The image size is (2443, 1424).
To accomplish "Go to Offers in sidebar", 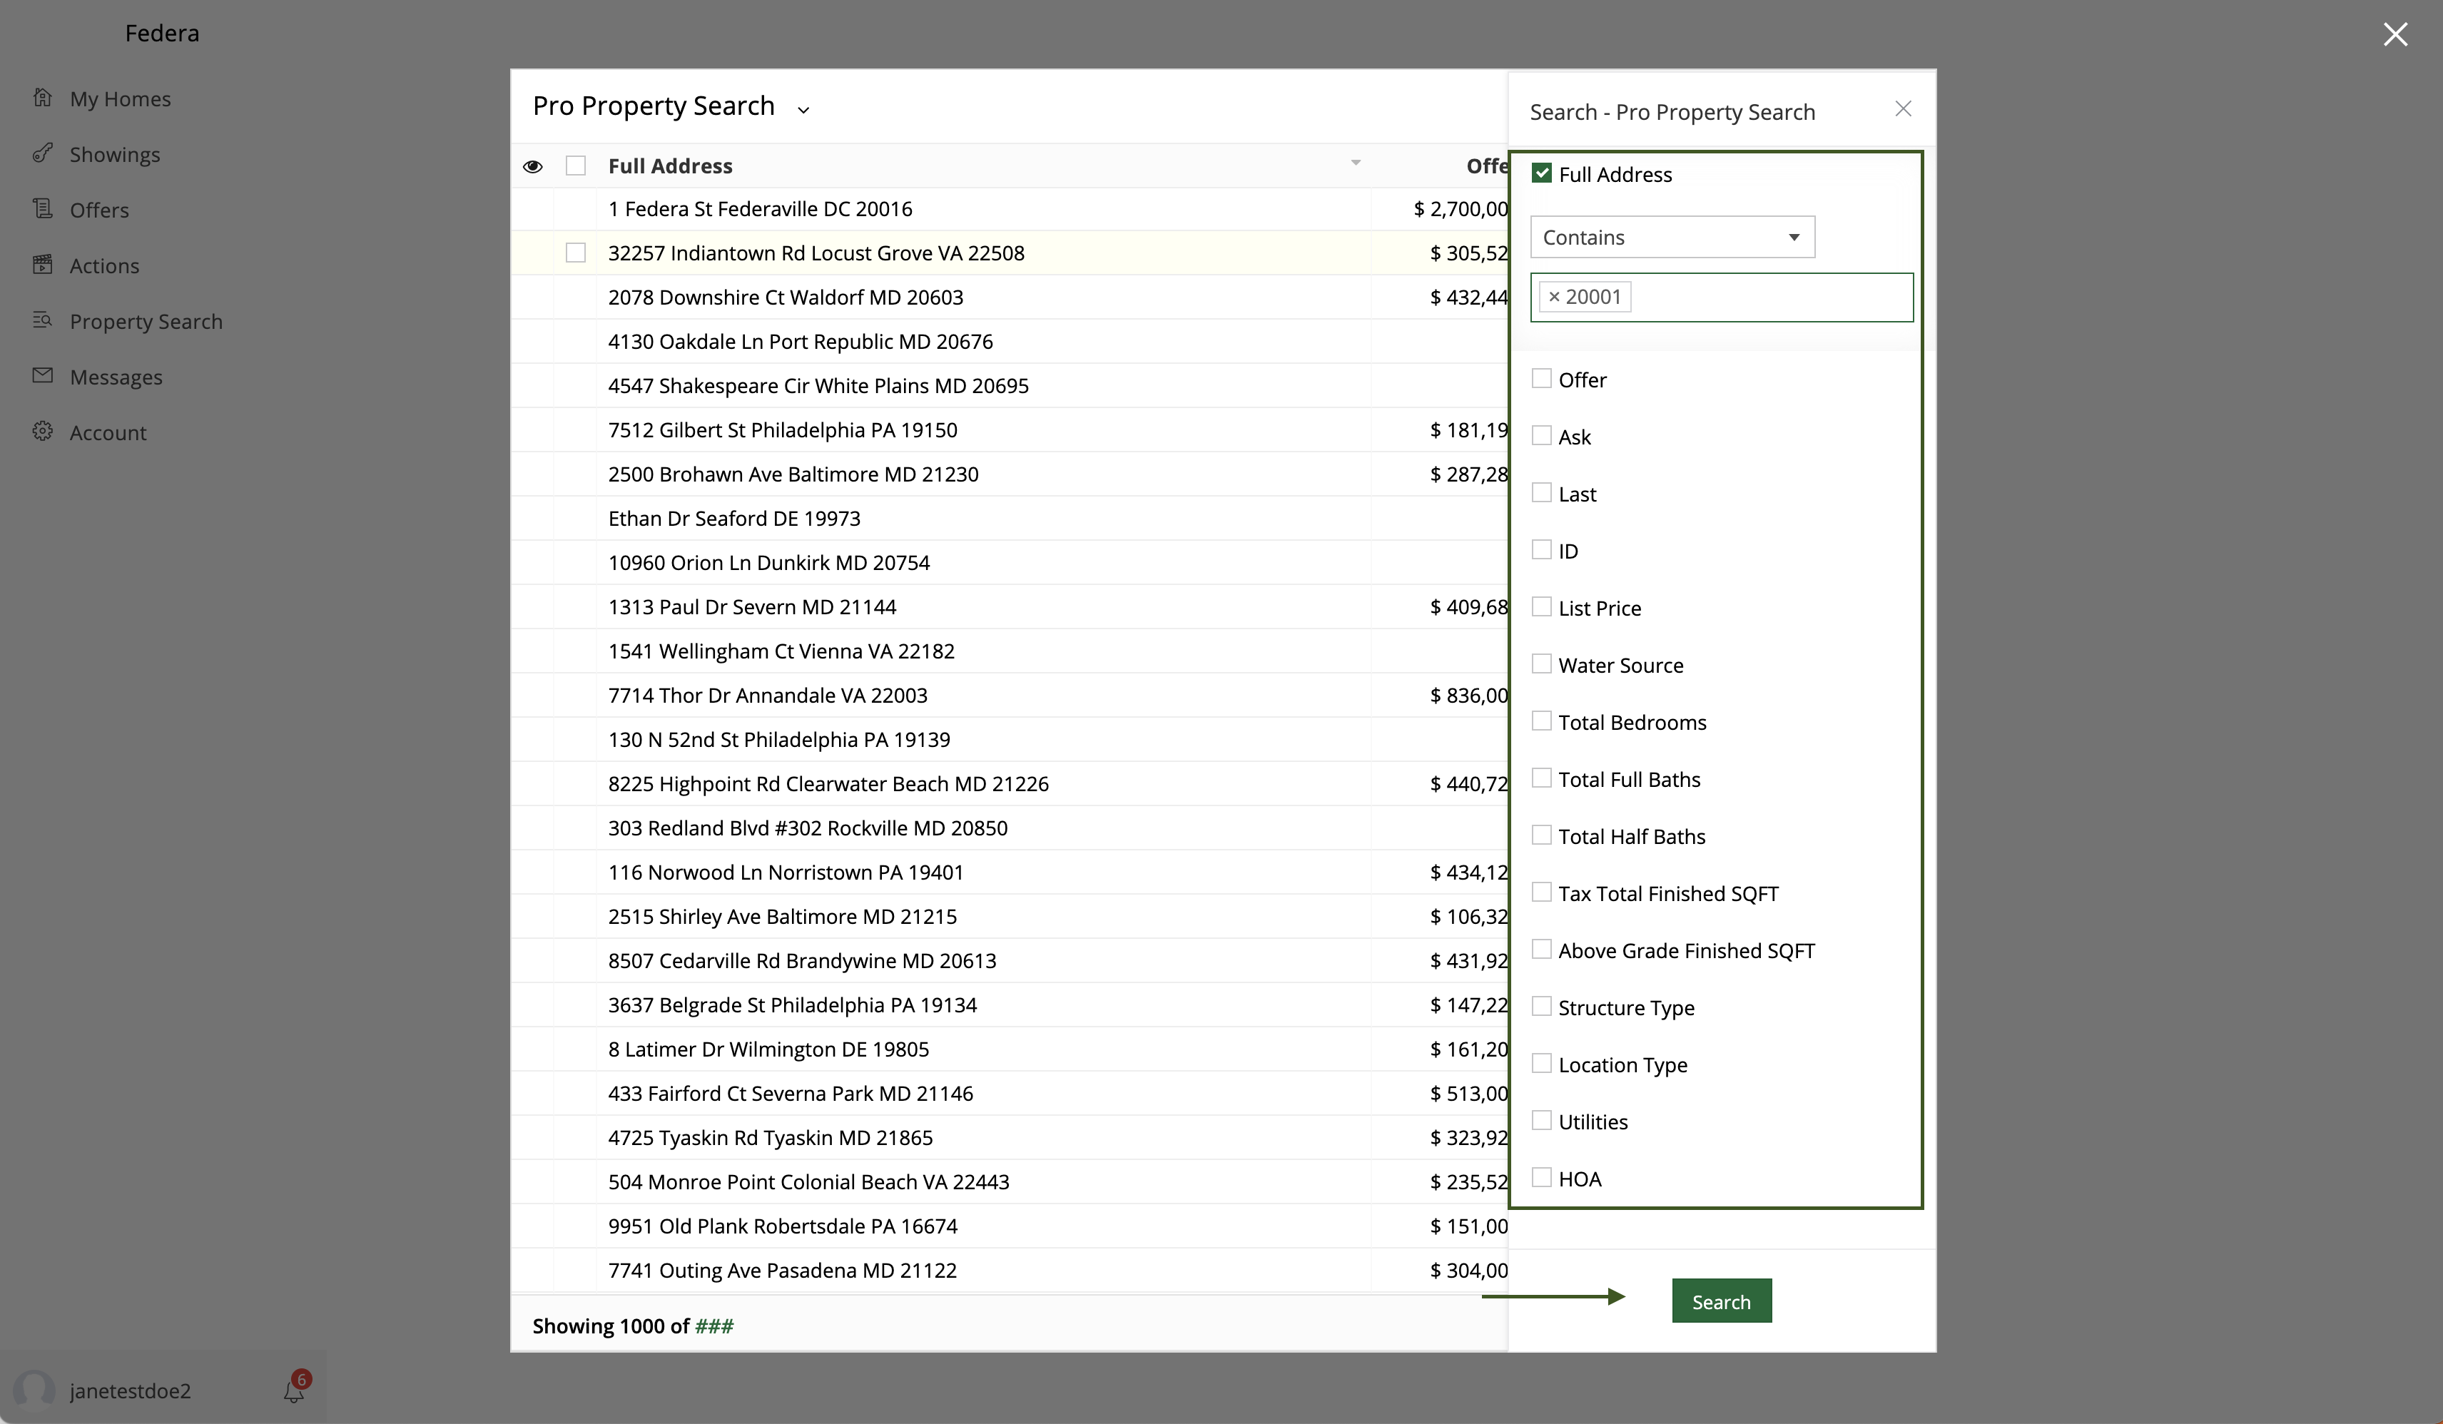I will click(99, 210).
